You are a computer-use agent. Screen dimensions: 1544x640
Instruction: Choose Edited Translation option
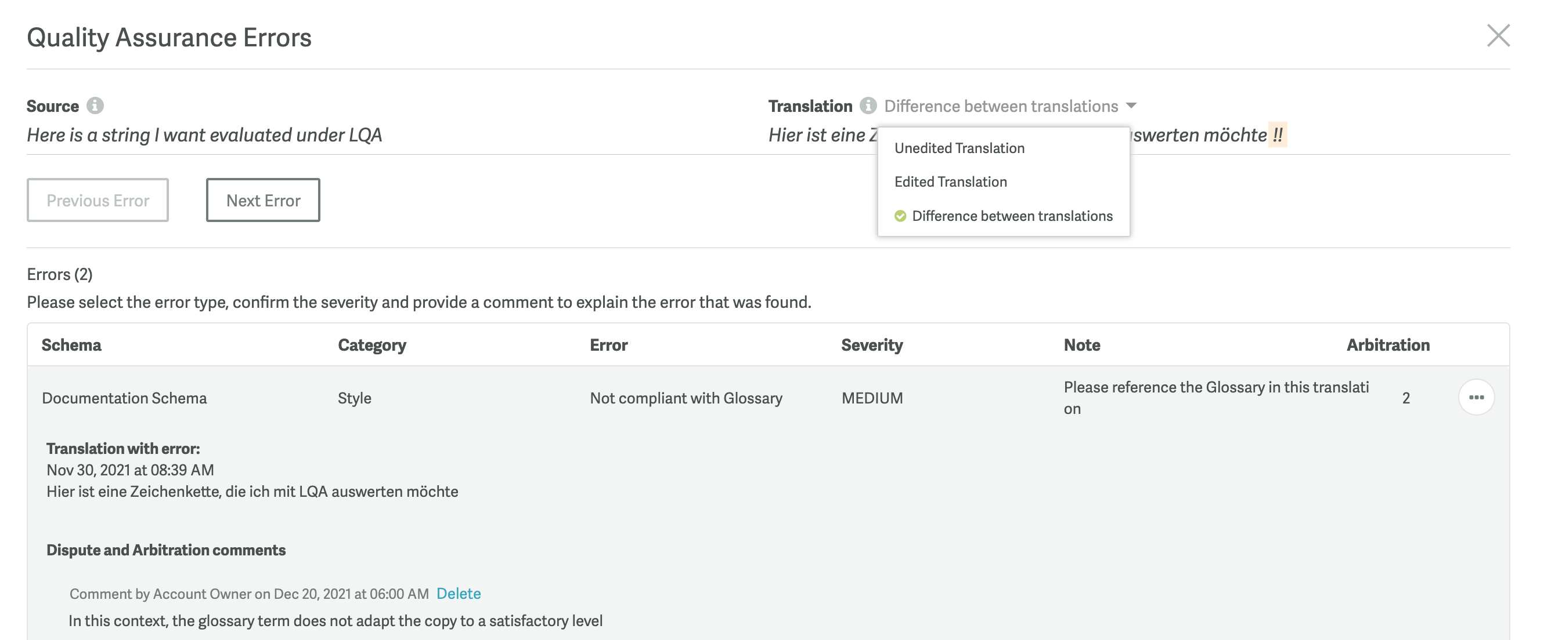951,182
